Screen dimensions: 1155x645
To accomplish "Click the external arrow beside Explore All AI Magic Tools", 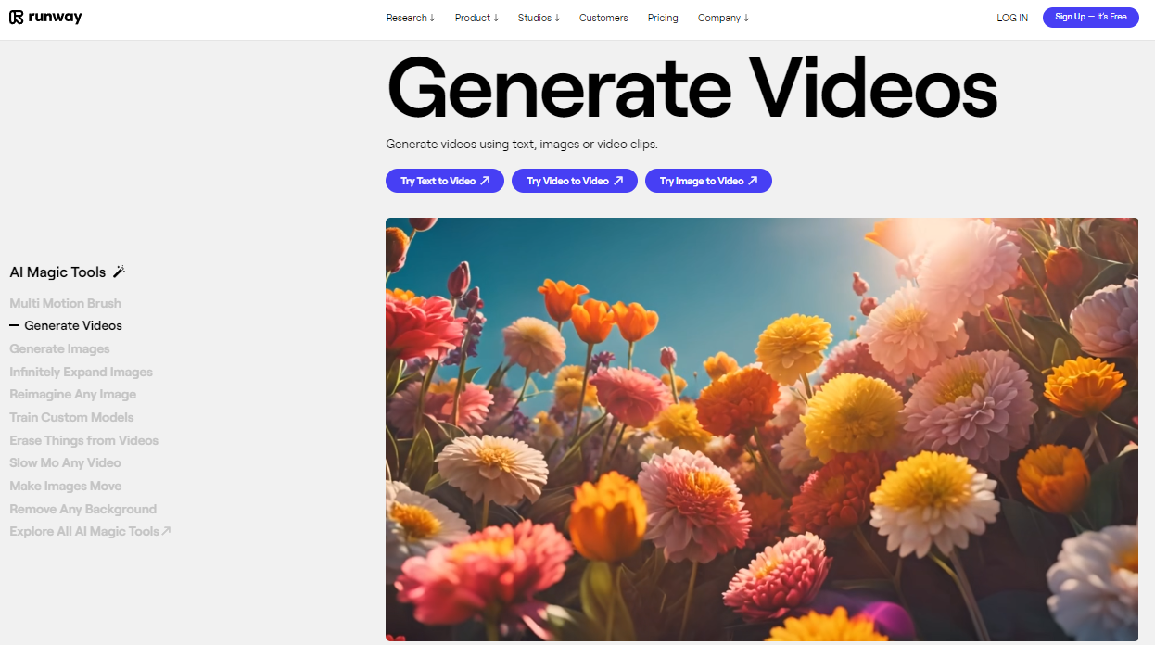I will pyautogui.click(x=167, y=531).
